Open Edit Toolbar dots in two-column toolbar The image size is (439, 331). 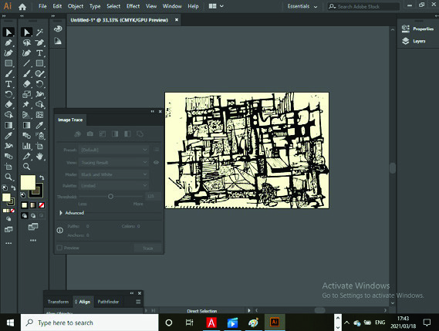(x=33, y=240)
